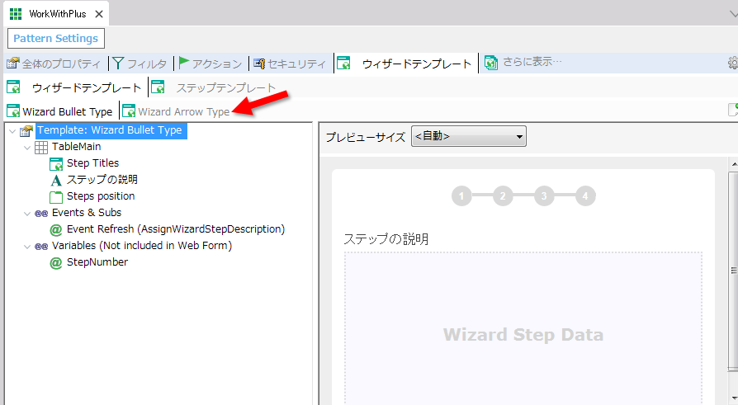Select the second-row ウィザードテンプレート sub-tab
The image size is (738, 405).
point(74,87)
